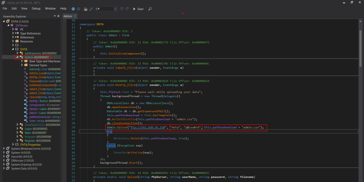
Task: Select the ftptext Label field
Action: coord(45,109)
